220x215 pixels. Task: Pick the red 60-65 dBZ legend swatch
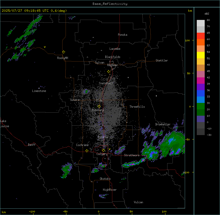(201, 36)
